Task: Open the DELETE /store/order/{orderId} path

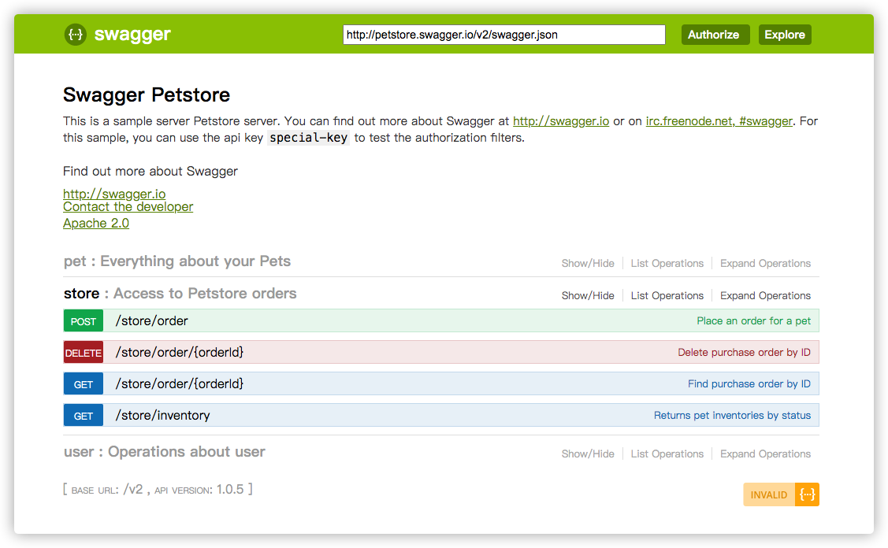Action: 180,353
